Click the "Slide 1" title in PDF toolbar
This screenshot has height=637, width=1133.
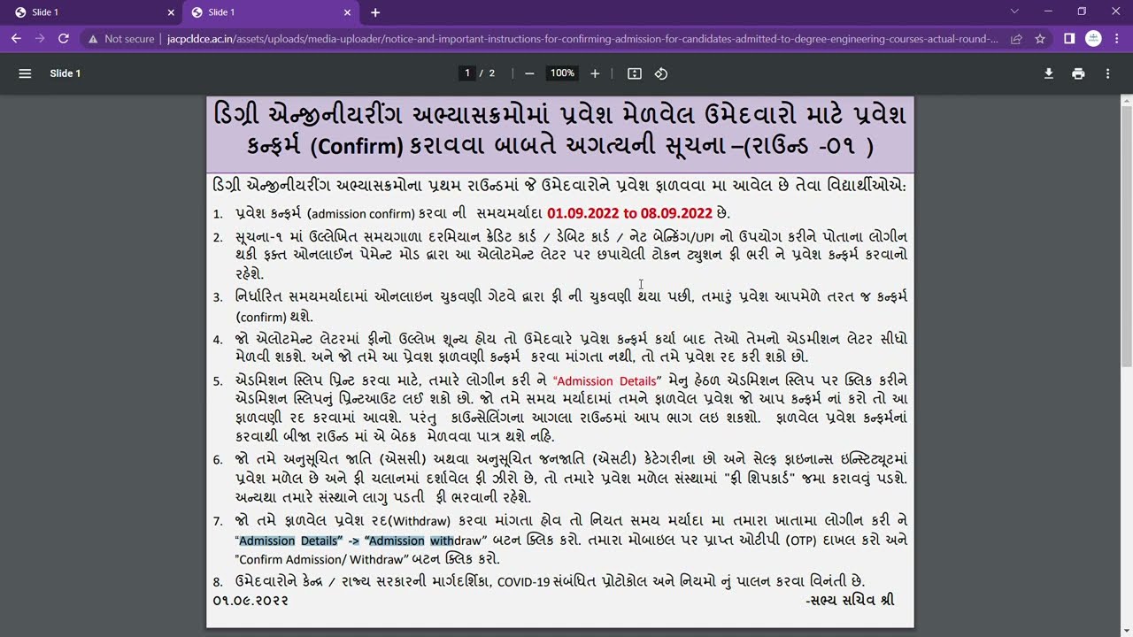66,73
